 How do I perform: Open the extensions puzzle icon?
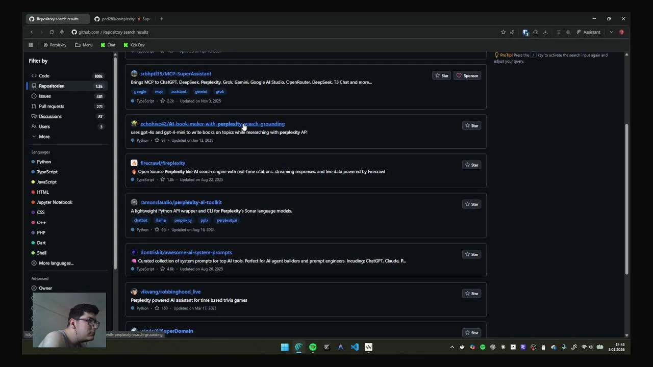click(535, 32)
